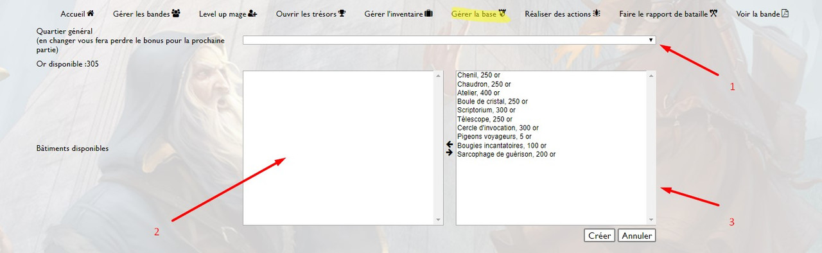Click the suitcase icon beside Gérer l'inventaire
Viewport: 822px width, 253px height.
coord(429,13)
